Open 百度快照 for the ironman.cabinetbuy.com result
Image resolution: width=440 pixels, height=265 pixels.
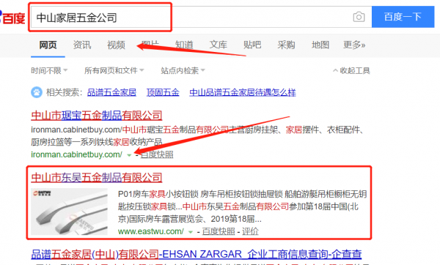pos(157,154)
